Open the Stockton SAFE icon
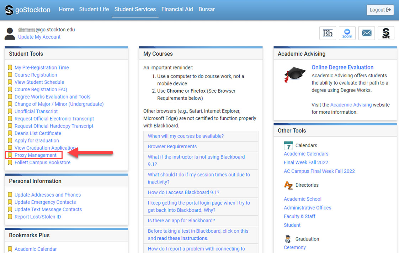This screenshot has width=399, height=253. click(386, 33)
